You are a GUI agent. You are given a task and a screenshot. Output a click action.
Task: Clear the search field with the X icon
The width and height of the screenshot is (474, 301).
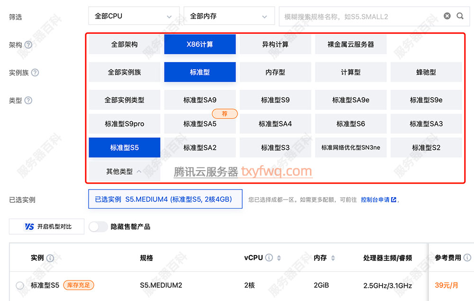447,16
